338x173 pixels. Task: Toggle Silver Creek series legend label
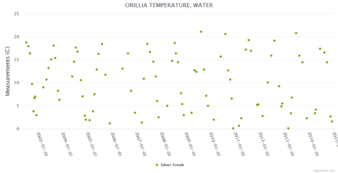pyautogui.click(x=172, y=165)
